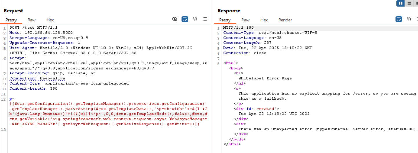Click the 'p=' parameter at body start
This screenshot has height=153, width=418.
pos(12,99)
